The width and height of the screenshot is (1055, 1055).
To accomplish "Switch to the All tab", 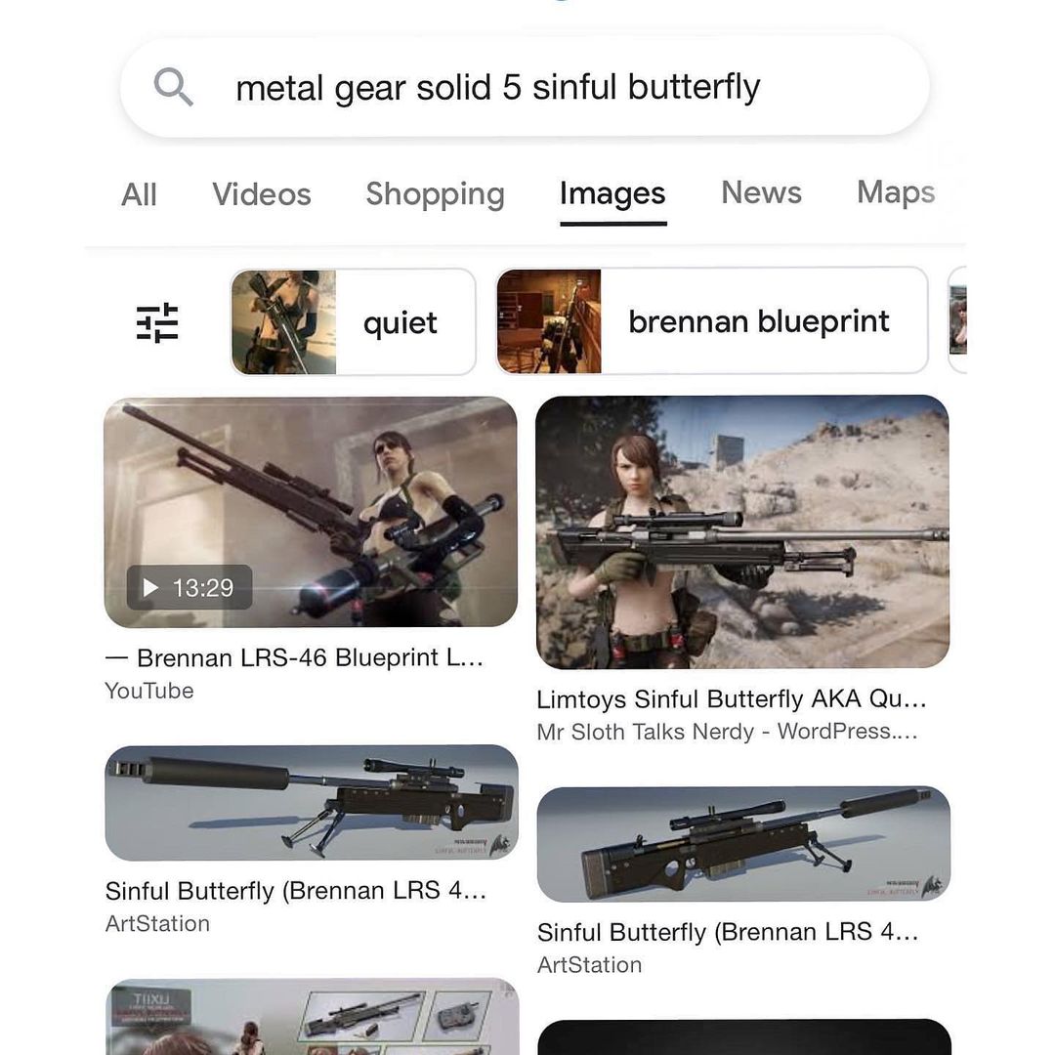I will click(x=140, y=194).
